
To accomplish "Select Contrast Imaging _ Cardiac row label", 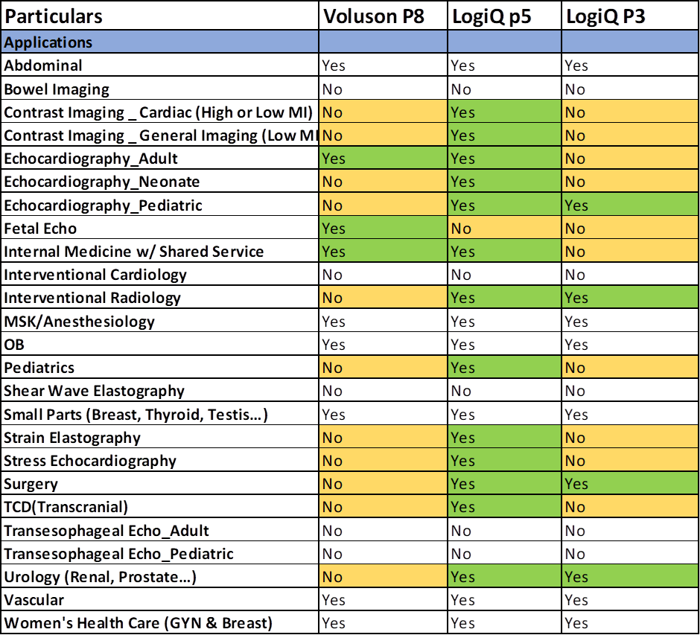I will (x=160, y=112).
